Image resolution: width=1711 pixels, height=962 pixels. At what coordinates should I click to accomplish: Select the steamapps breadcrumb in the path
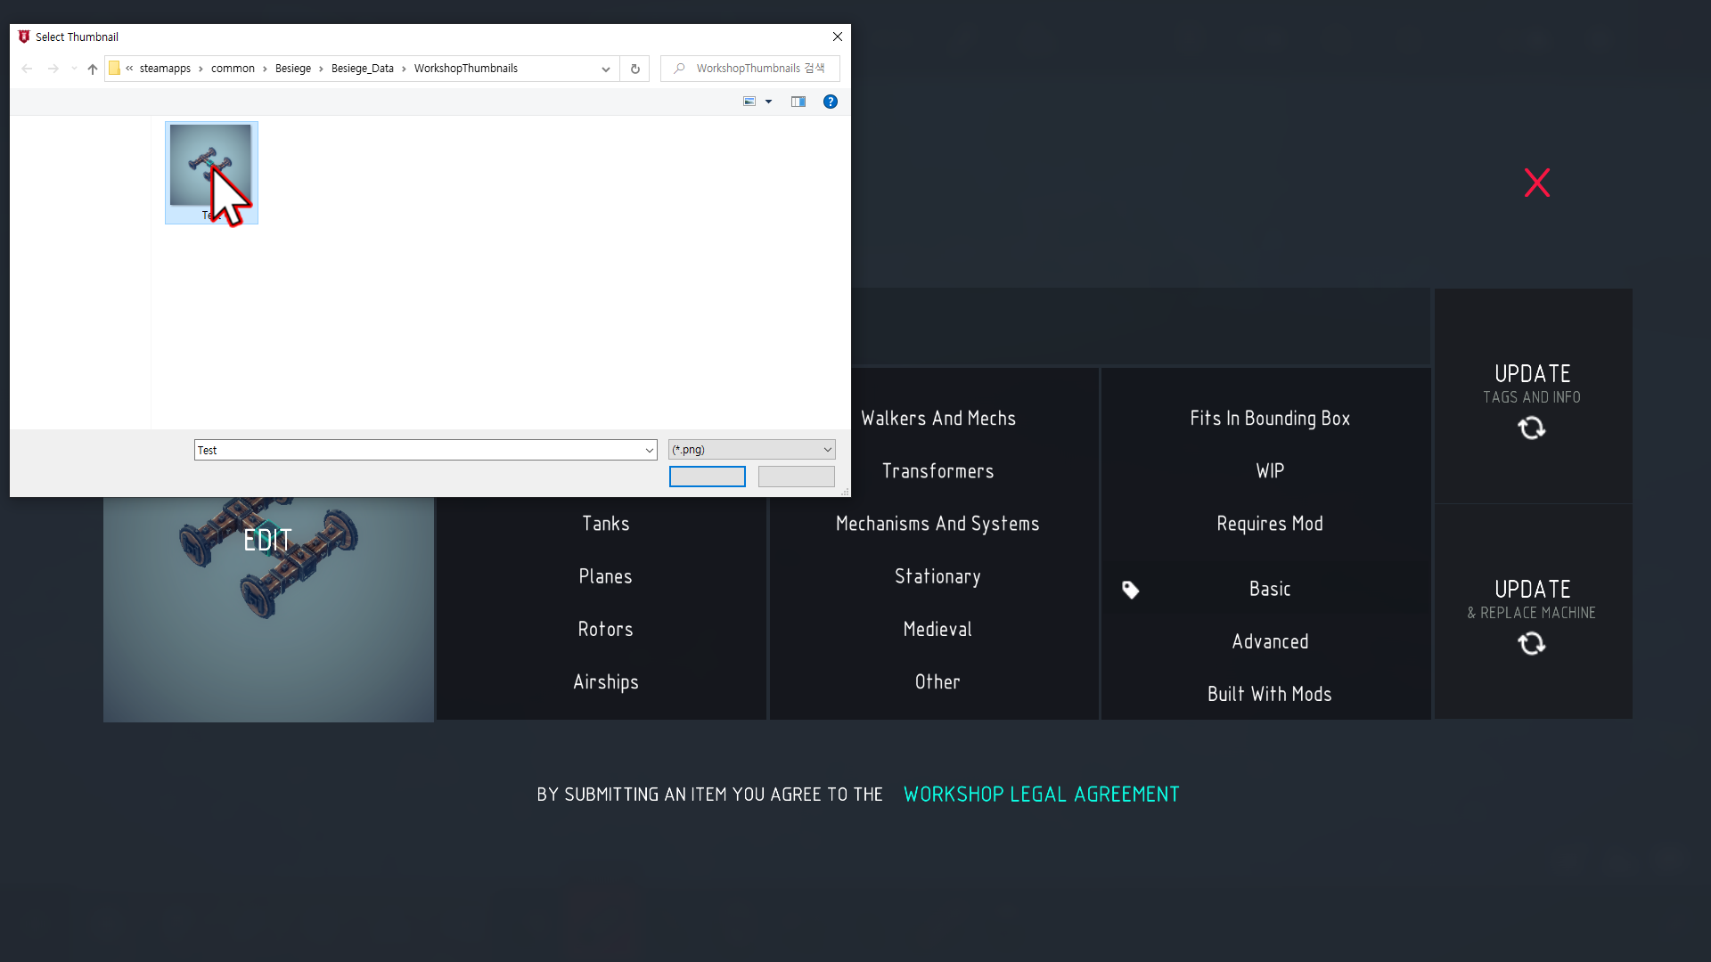[165, 69]
